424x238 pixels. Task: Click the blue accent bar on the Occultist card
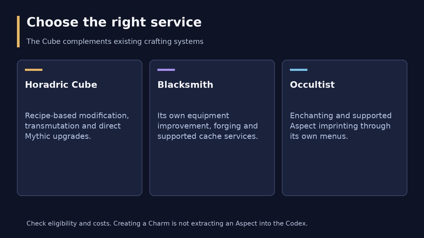pos(299,70)
